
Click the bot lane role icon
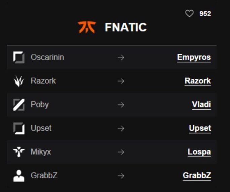19,128
